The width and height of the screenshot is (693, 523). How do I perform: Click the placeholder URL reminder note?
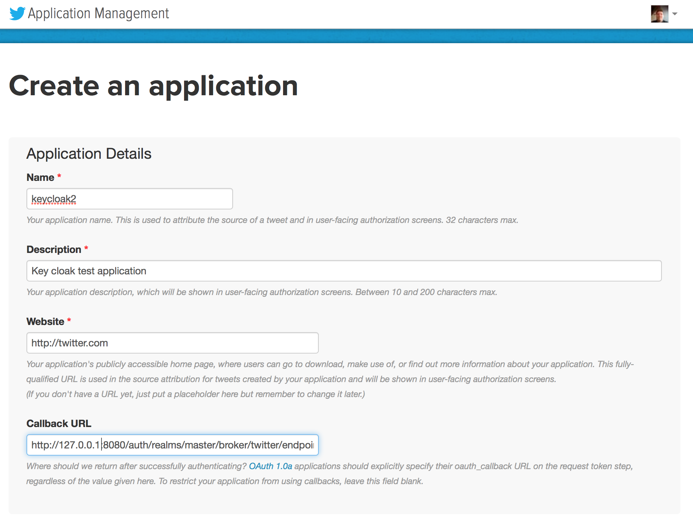click(195, 394)
